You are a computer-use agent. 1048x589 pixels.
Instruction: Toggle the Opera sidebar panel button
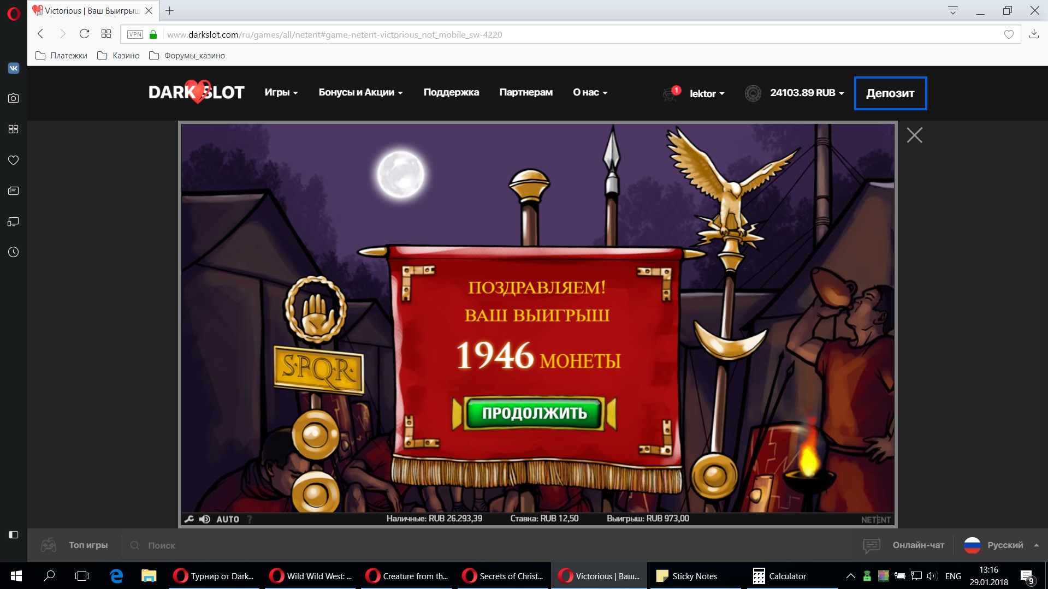(14, 535)
